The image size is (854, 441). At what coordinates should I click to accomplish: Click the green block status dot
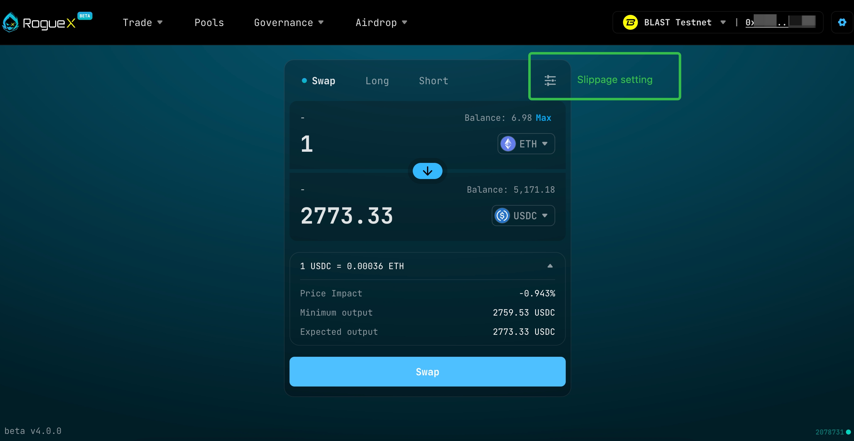848,432
